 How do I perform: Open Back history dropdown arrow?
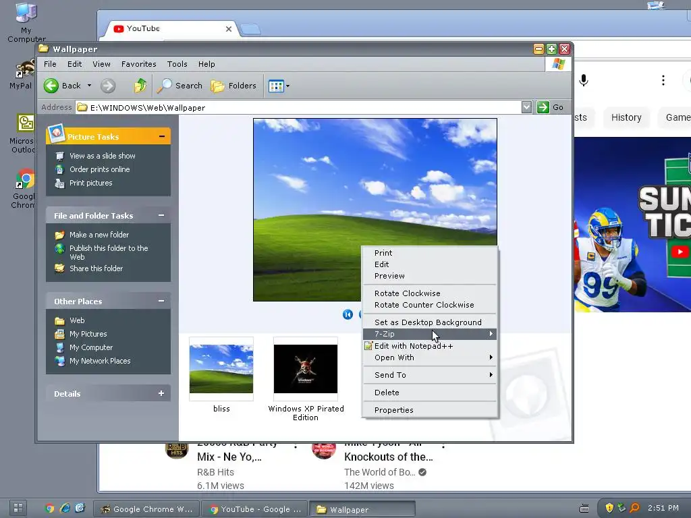pyautogui.click(x=90, y=86)
